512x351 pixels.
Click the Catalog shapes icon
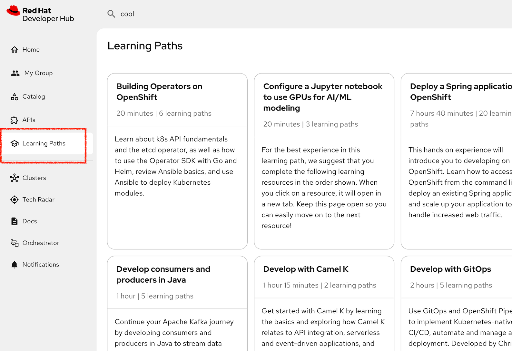click(15, 97)
